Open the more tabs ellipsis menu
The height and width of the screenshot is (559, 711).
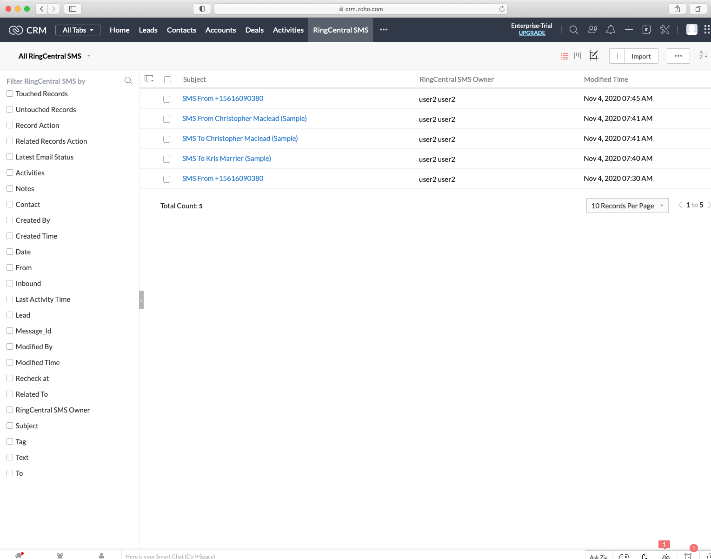pos(383,30)
